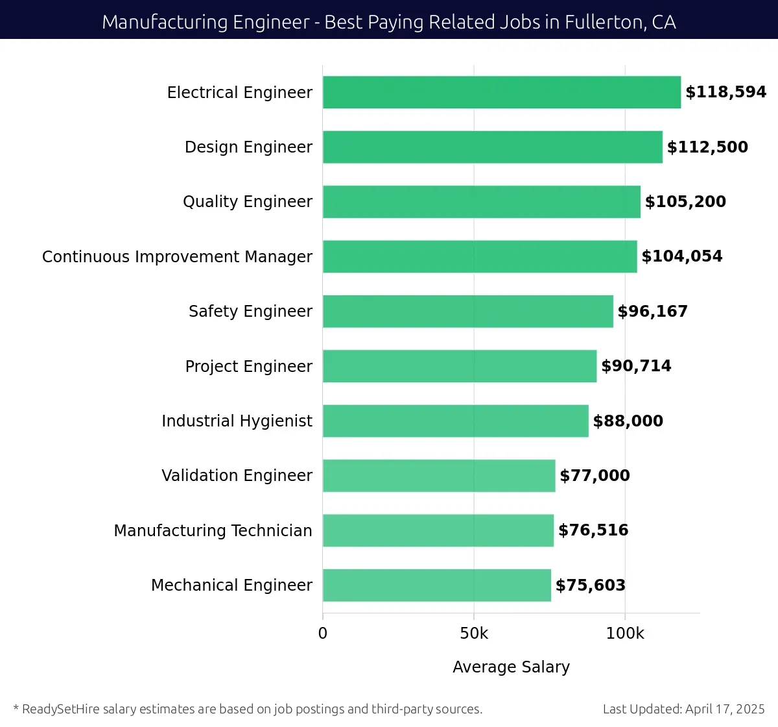
Task: Select the 'Quality Engineer' axis label
Action: [248, 202]
